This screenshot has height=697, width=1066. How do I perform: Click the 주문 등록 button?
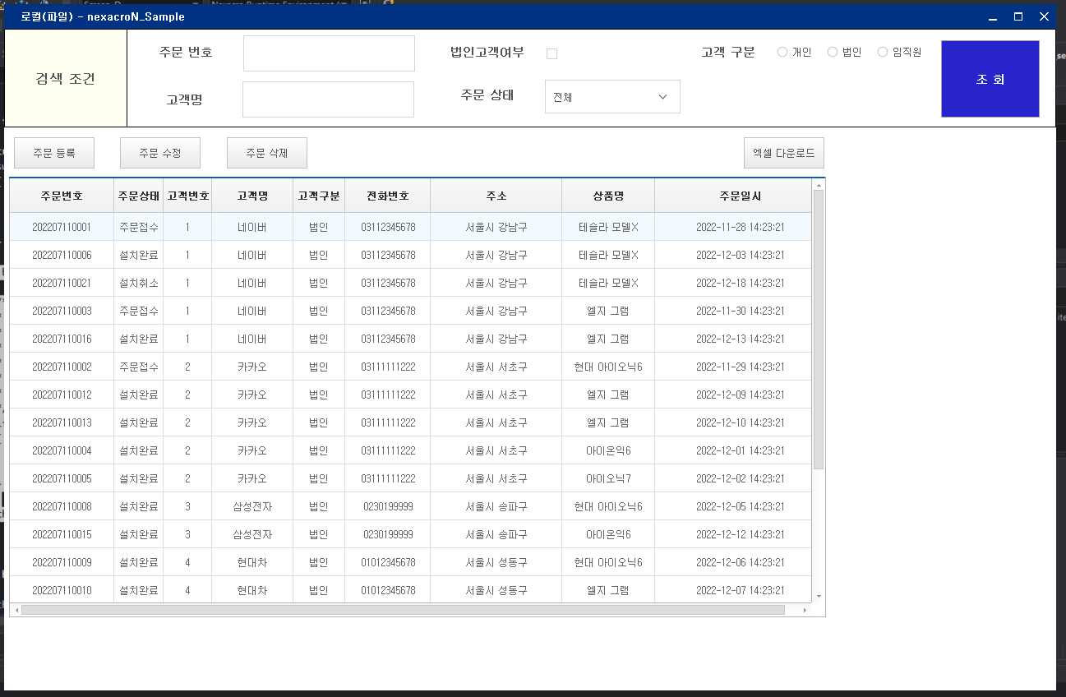pos(54,153)
